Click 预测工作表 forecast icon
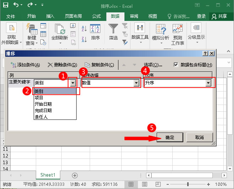 [x=178, y=34]
